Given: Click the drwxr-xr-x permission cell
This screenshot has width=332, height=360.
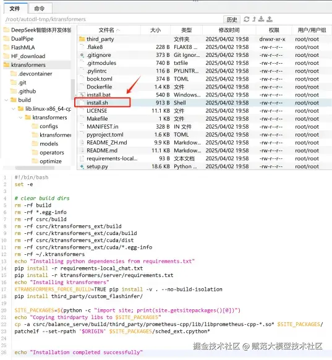Looking at the screenshot, I should (x=272, y=39).
